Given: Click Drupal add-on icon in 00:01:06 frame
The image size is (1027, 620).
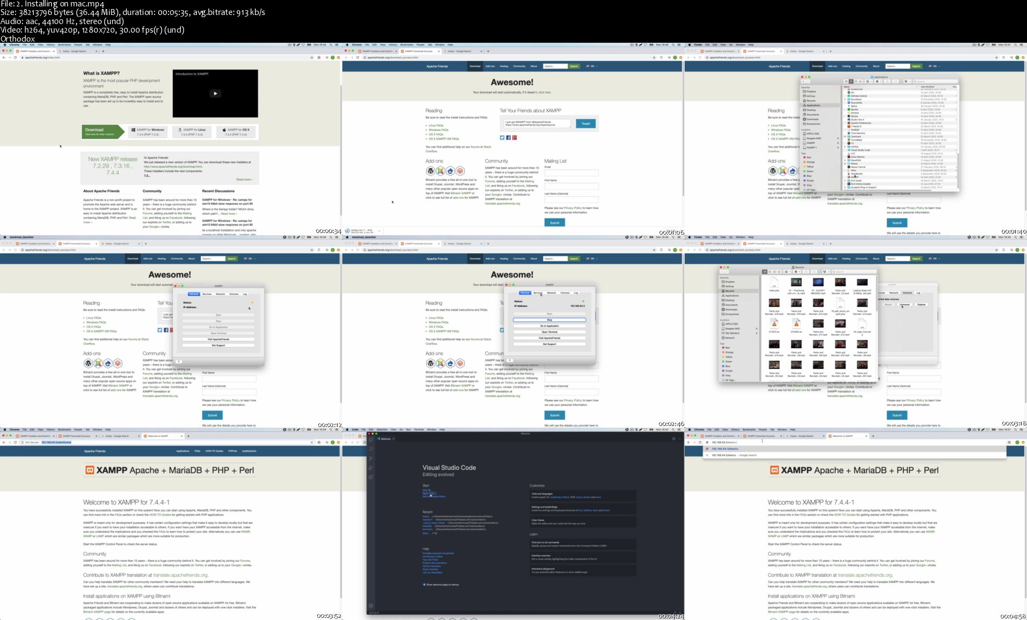Looking at the screenshot, I should pos(450,171).
